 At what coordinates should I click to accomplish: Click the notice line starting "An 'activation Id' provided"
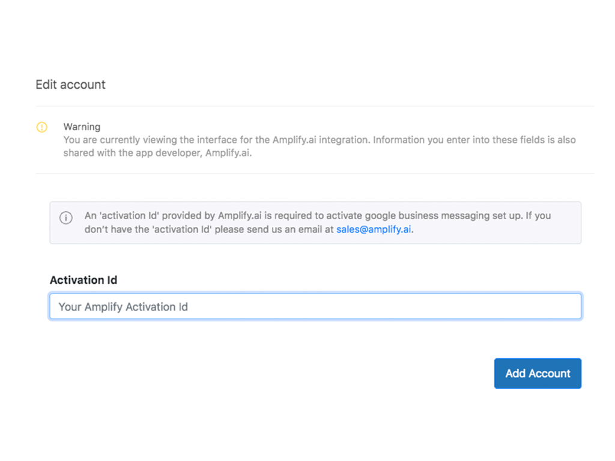tap(317, 215)
